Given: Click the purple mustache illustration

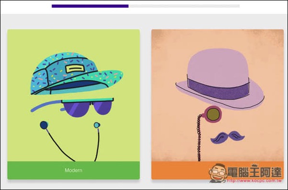Looking at the screenshot, I should pyautogui.click(x=227, y=137).
